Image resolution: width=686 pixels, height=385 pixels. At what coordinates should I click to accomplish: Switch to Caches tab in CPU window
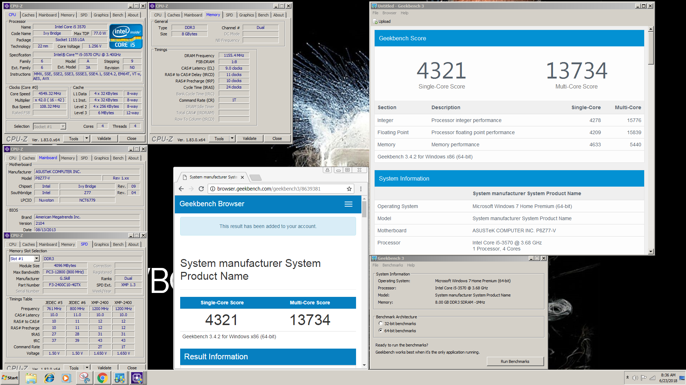coord(28,15)
